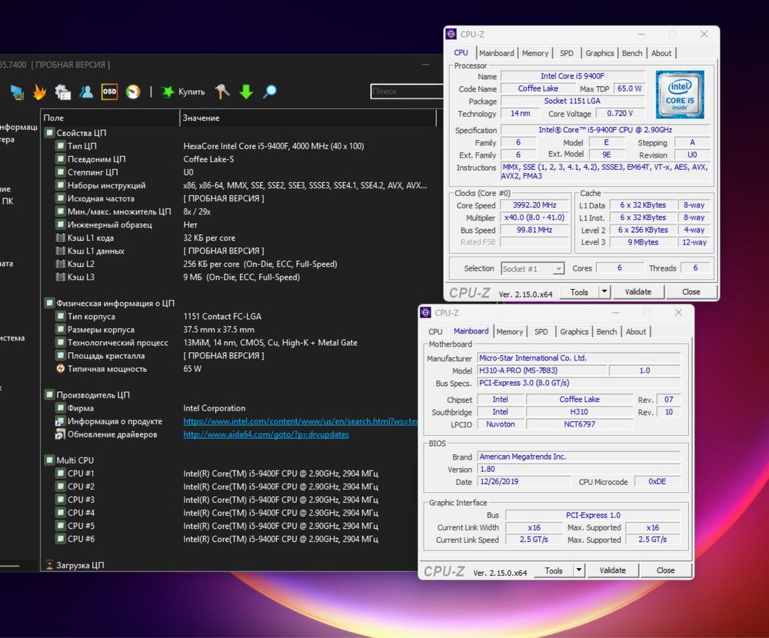The height and width of the screenshot is (638, 769).
Task: Click Close button in CPU-Z Motherboard window
Action: pyautogui.click(x=665, y=570)
